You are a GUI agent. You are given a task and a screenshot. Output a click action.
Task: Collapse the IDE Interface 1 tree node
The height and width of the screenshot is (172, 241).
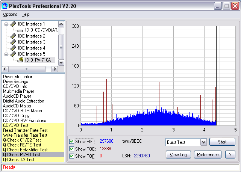tap(6, 24)
